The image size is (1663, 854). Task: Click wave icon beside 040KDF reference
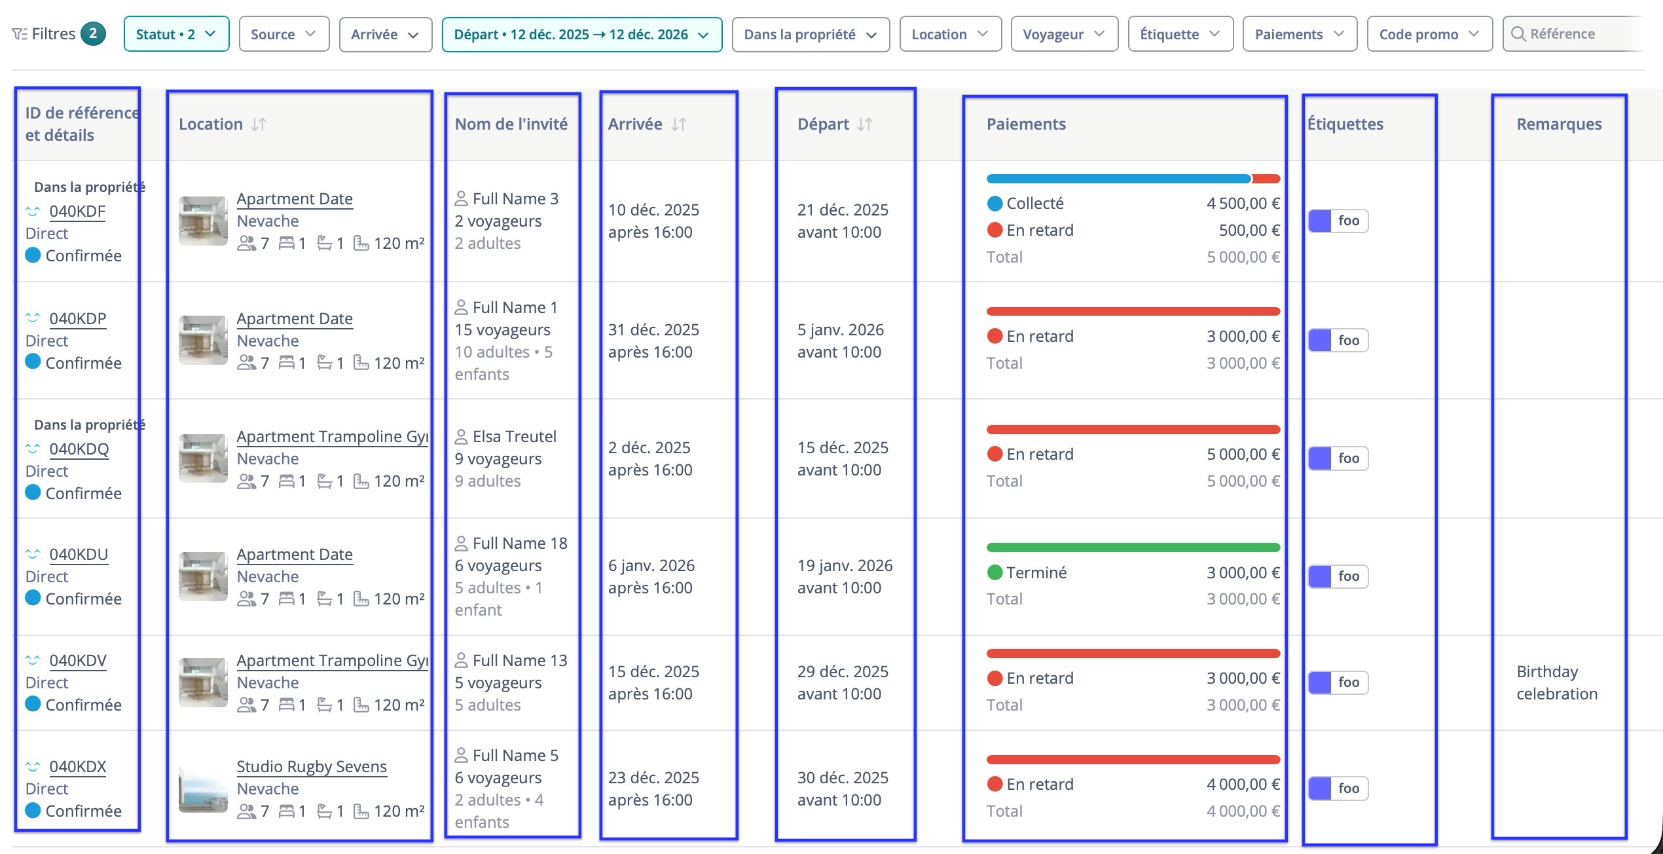(33, 212)
